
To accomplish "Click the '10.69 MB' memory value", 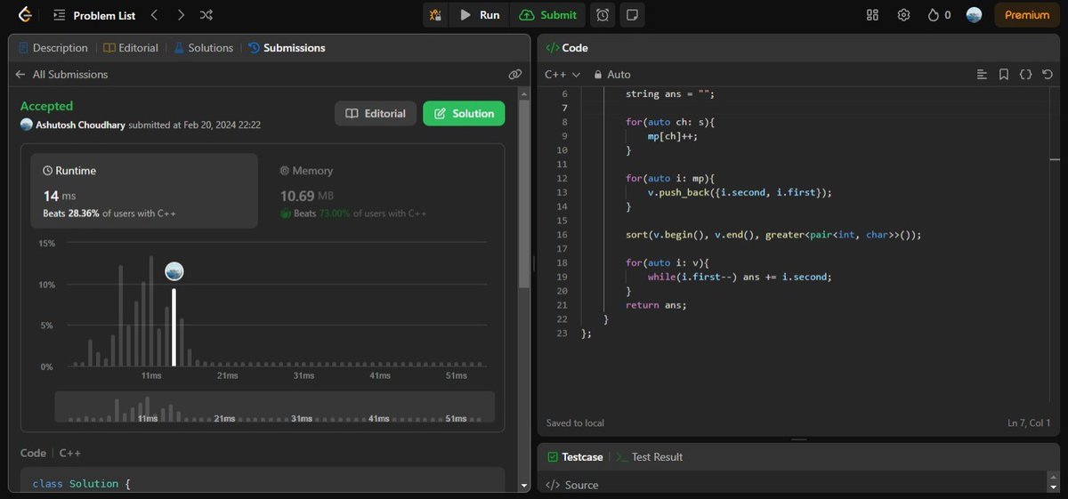I will pyautogui.click(x=307, y=196).
